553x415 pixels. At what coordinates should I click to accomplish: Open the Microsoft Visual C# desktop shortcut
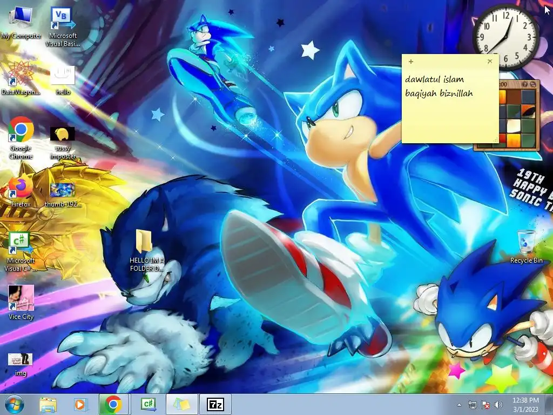(x=21, y=252)
